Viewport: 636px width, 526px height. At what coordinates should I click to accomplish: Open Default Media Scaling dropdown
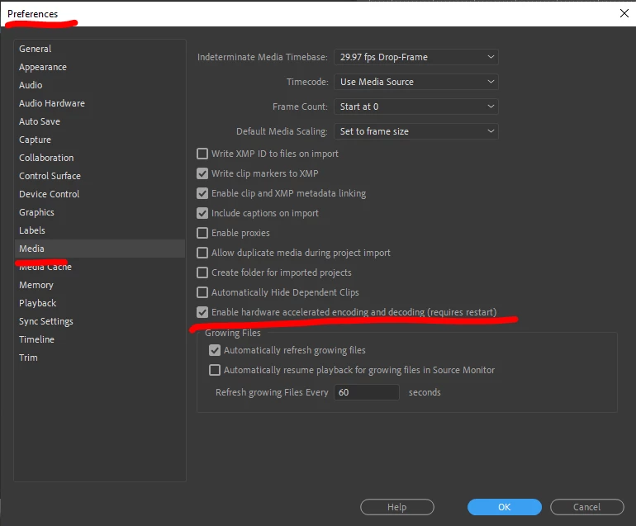(416, 131)
